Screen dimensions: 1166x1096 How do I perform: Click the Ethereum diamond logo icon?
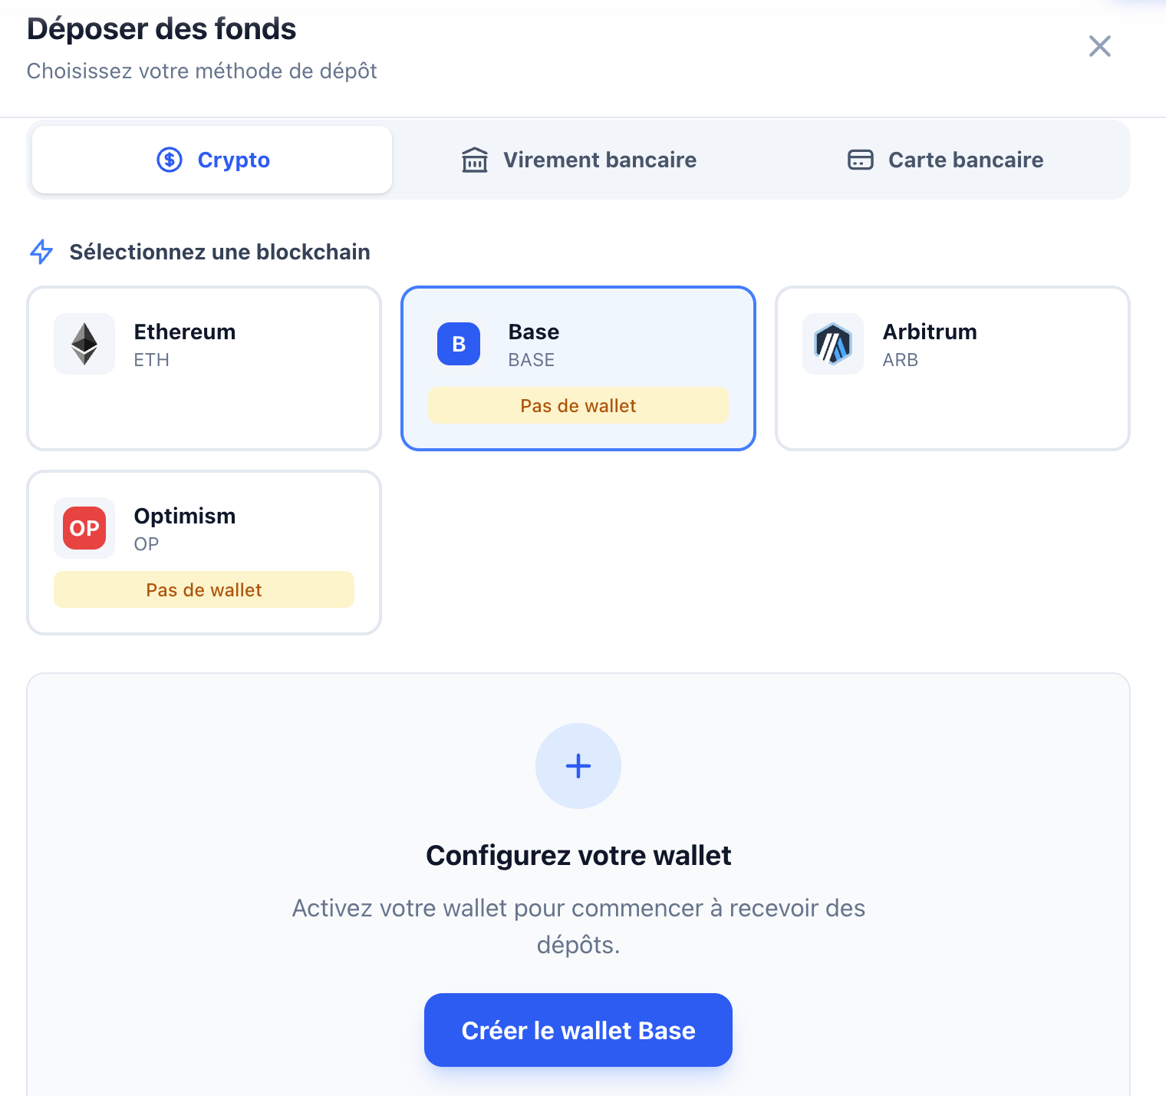84,344
